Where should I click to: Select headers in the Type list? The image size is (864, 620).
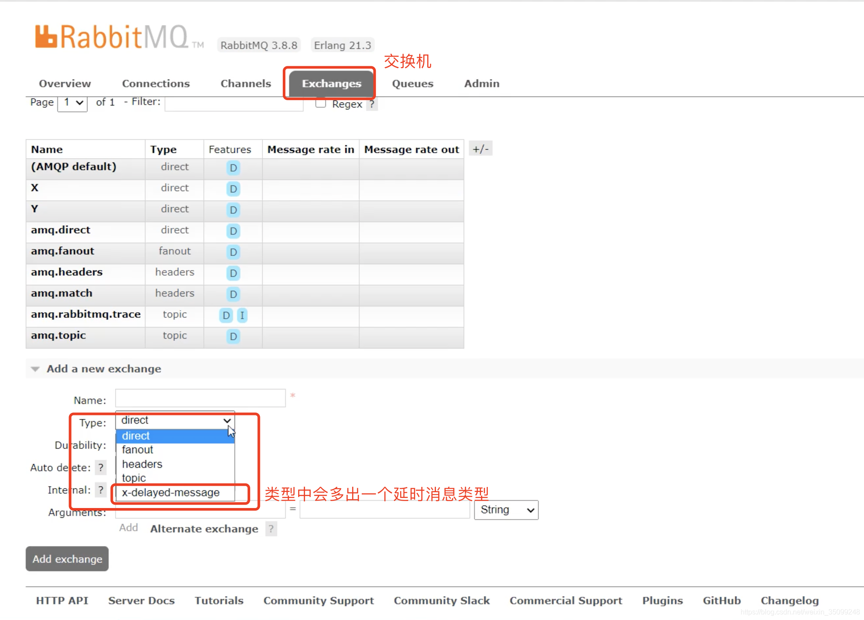[175, 464]
